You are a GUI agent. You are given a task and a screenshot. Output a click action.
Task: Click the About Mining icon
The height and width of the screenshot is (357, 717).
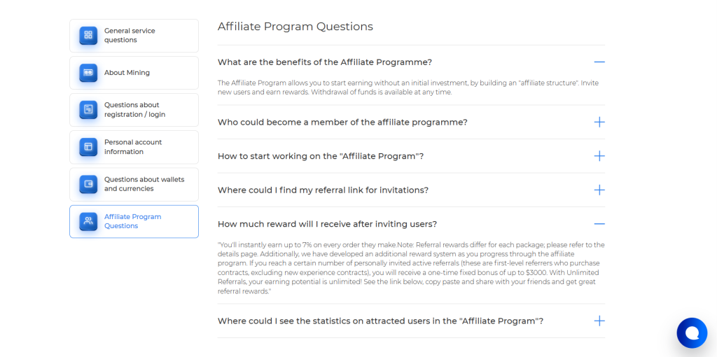88,73
